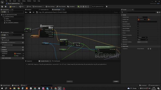Navigate back in graph history

[30, 12]
